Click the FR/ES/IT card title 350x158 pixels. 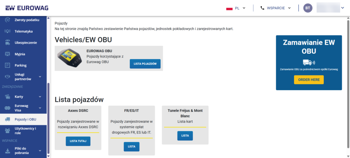[132, 110]
